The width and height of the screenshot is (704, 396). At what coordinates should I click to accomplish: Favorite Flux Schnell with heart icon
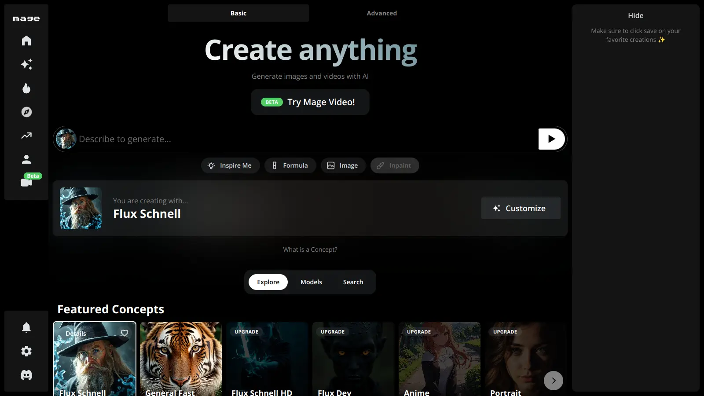pyautogui.click(x=125, y=333)
